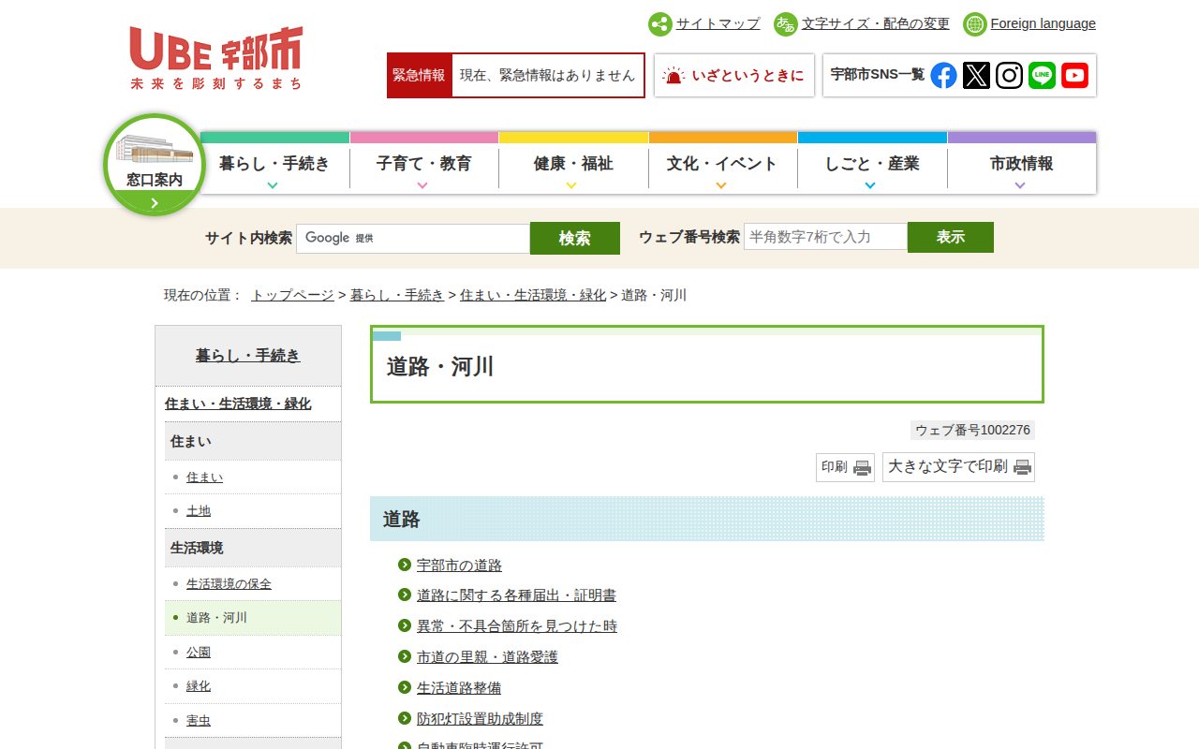Screen dimensions: 1199x749
Task: Click the arrow bullet beside 防犯灯設置助成制度
Action: coord(405,718)
